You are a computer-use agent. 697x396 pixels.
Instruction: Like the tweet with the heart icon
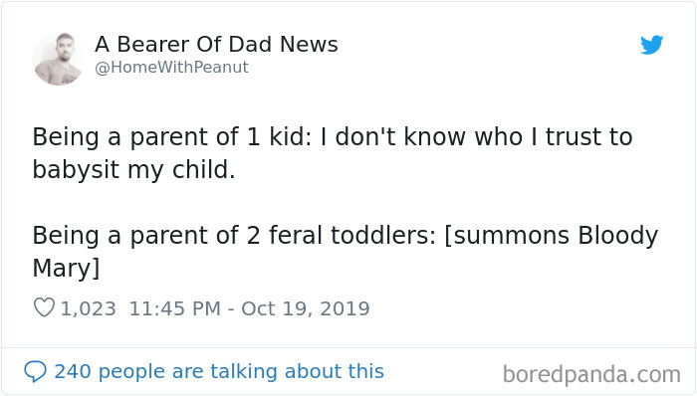pos(44,307)
